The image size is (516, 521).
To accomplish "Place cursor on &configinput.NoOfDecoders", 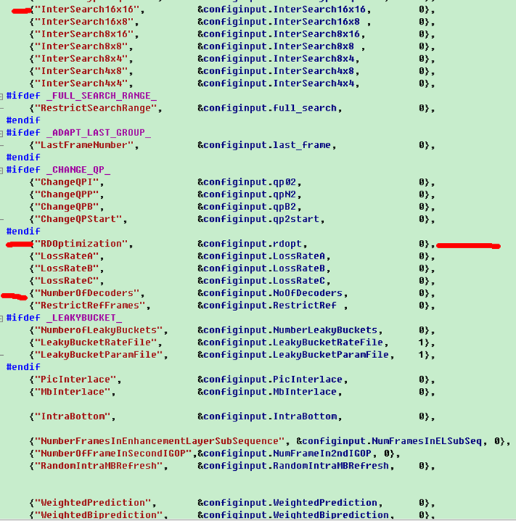I will 270,293.
